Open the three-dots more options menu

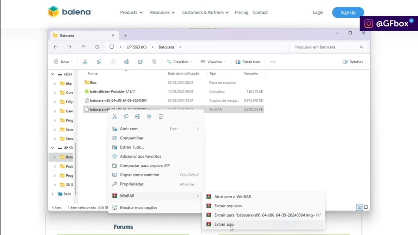point(273,62)
